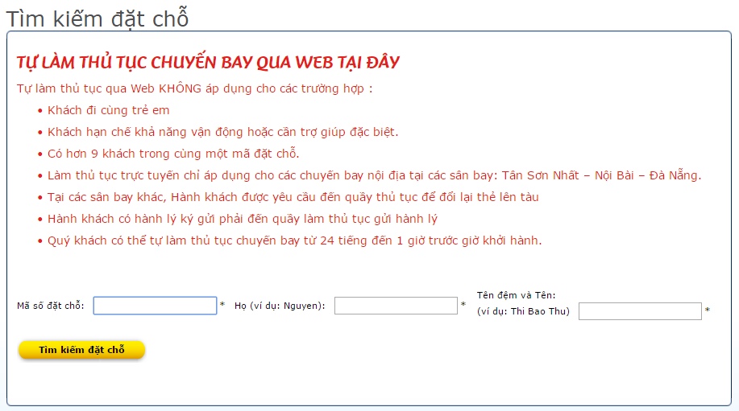The width and height of the screenshot is (739, 411).
Task: Click the line about Khách hạn chế khả năng vận động
Action: tap(222, 132)
